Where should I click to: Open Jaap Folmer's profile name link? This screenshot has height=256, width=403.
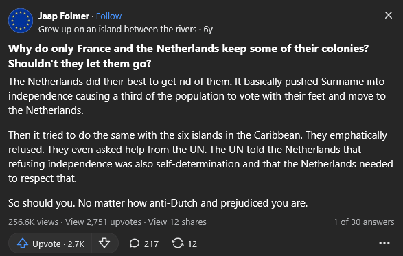[x=64, y=16]
